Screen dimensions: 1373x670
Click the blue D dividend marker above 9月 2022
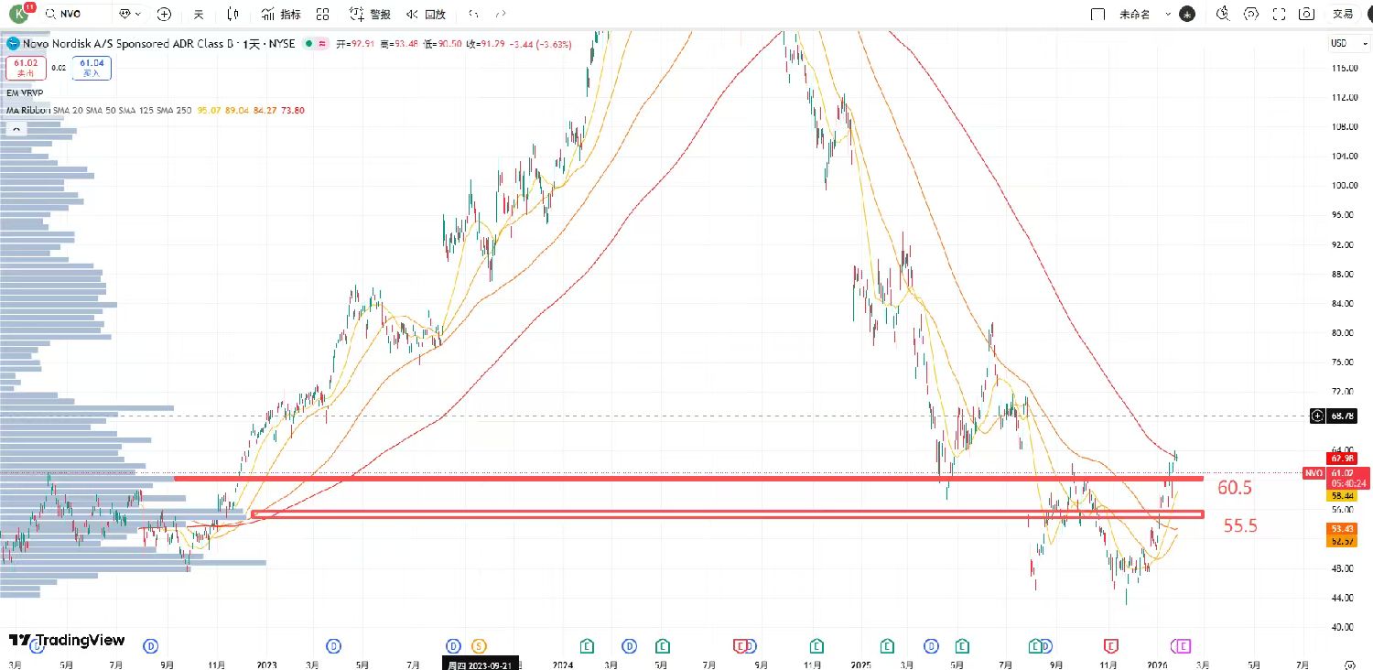[152, 646]
